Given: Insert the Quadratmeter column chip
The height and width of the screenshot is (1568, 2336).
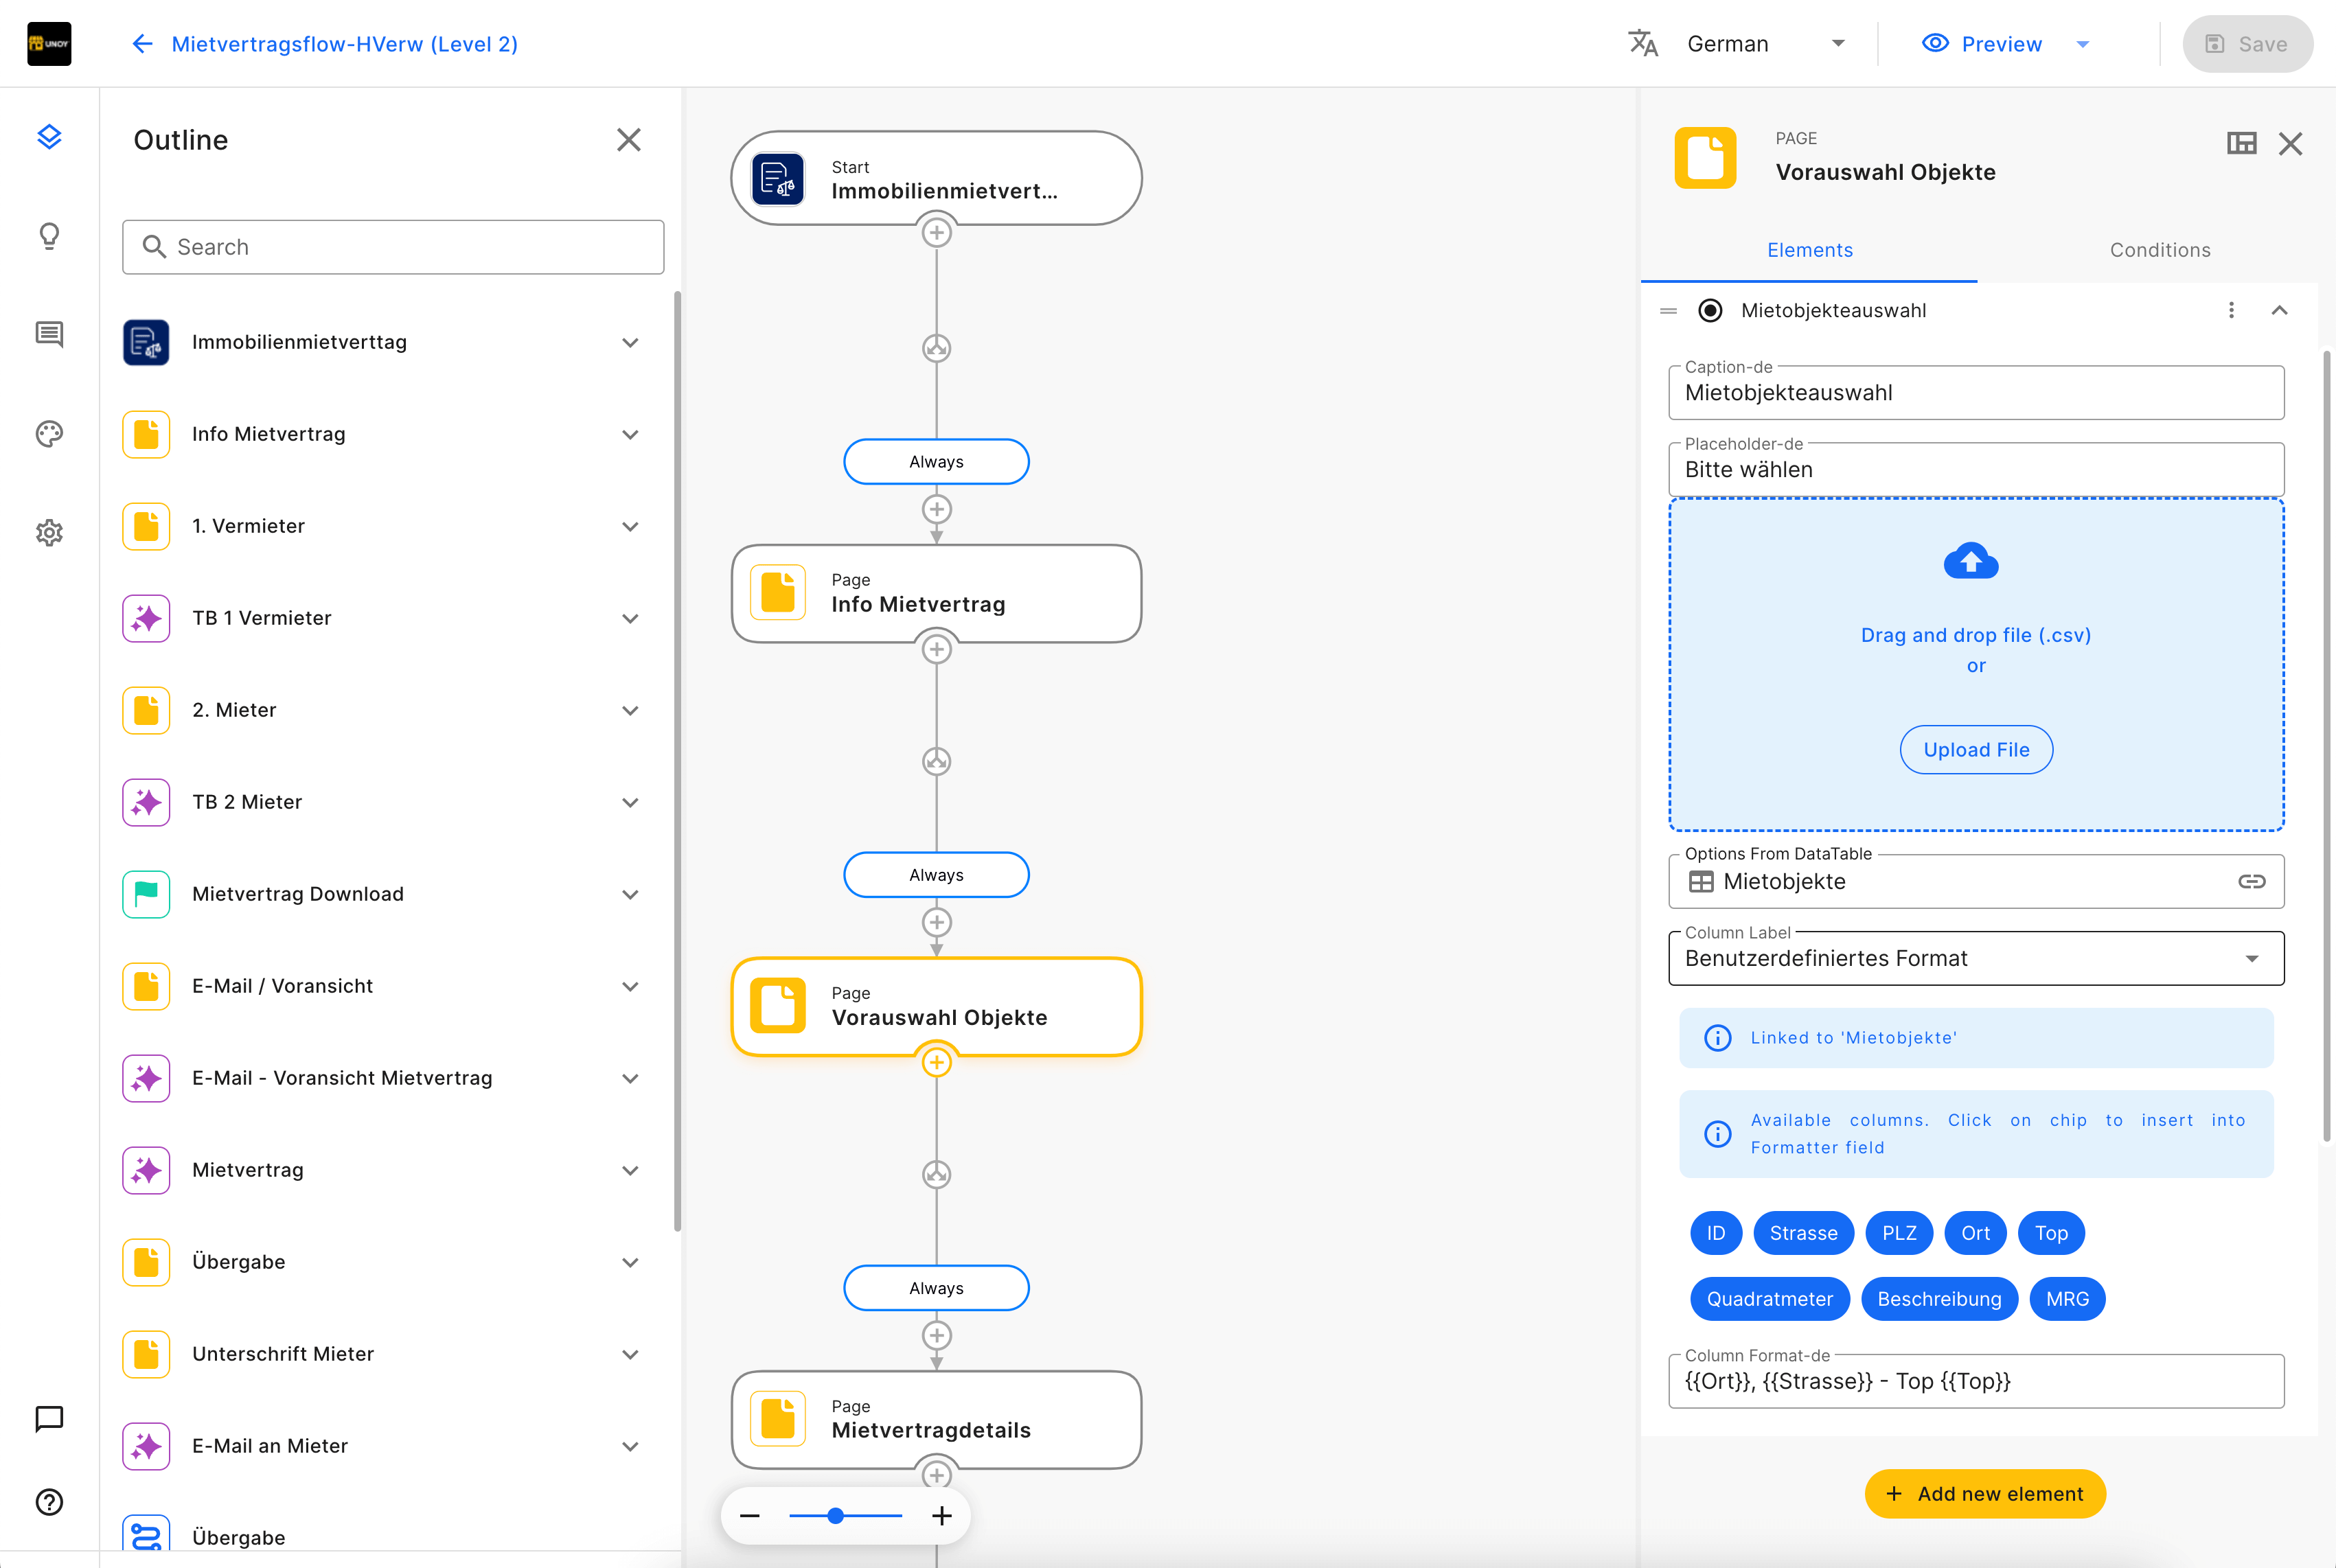Looking at the screenshot, I should point(1769,1299).
